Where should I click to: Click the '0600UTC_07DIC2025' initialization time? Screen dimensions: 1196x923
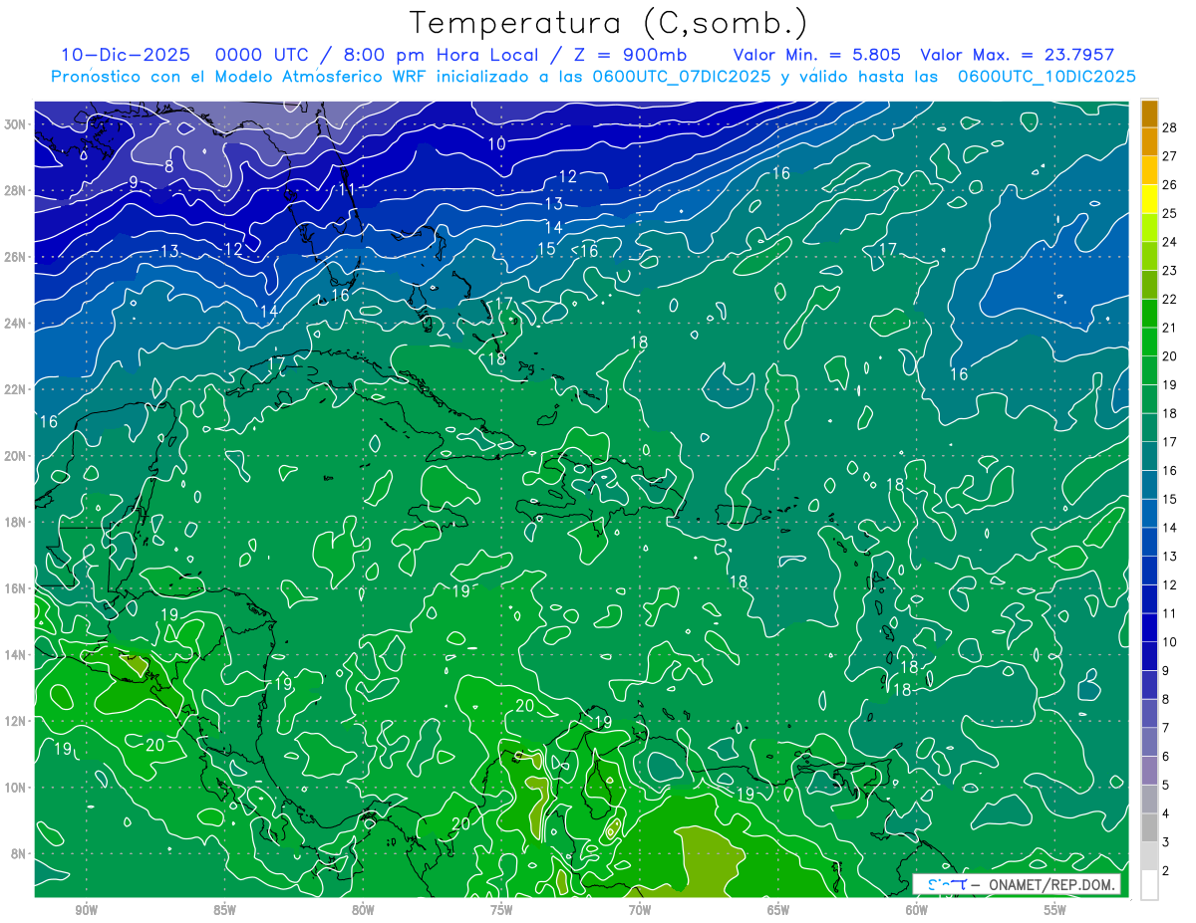tap(681, 76)
